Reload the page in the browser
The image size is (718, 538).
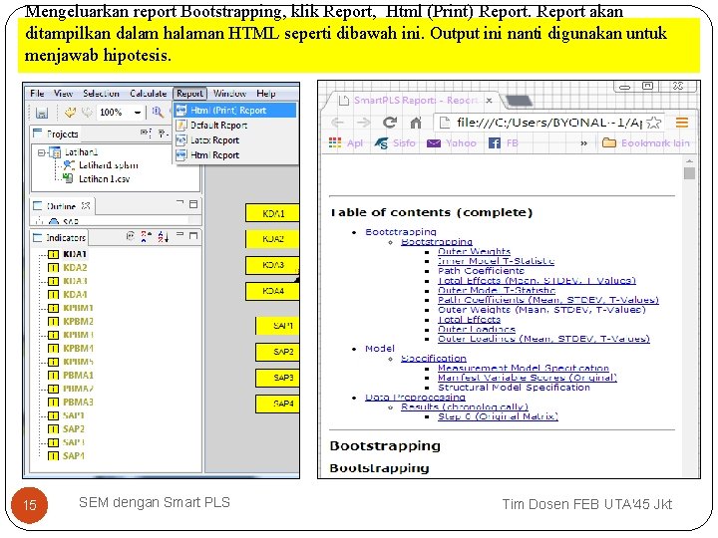pos(390,123)
